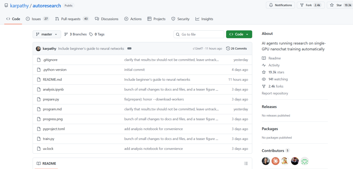The image size is (353, 169).
Task: Click the Report repository link
Action: pos(275,93)
